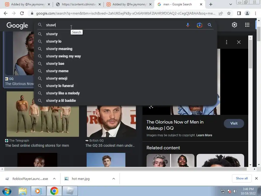The image size is (261, 196).
Task: Open Google quick settings gear
Action: click(234, 25)
